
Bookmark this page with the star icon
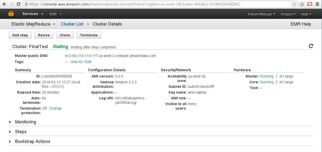(294, 4)
